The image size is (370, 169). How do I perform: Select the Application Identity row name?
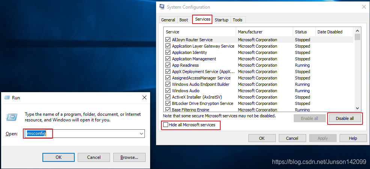pos(190,52)
